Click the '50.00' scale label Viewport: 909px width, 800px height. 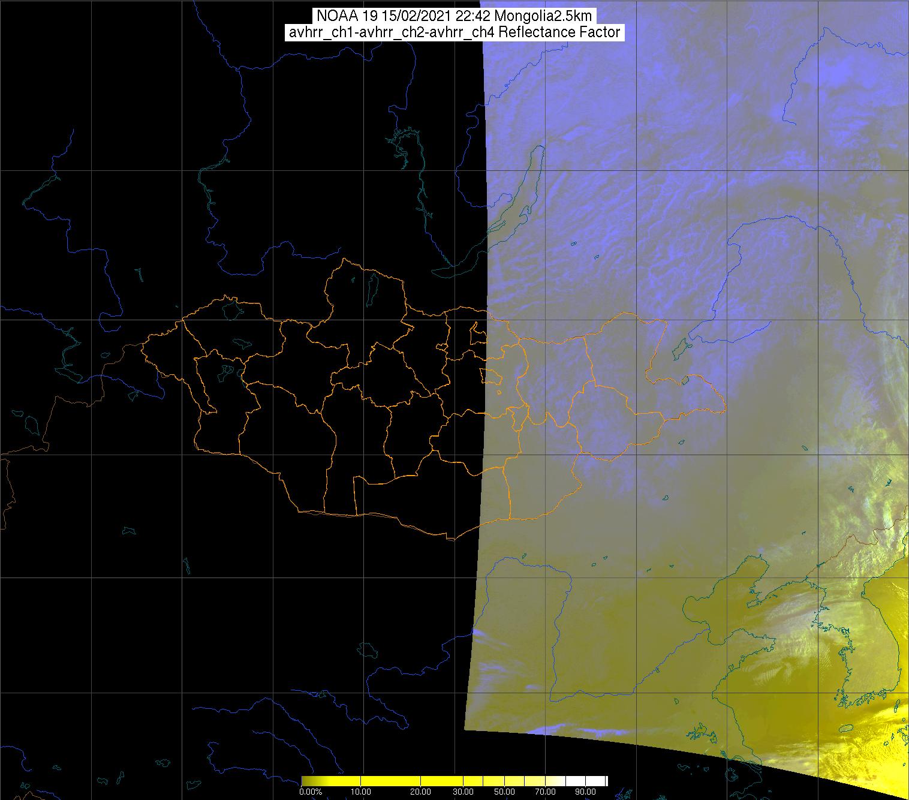(504, 792)
